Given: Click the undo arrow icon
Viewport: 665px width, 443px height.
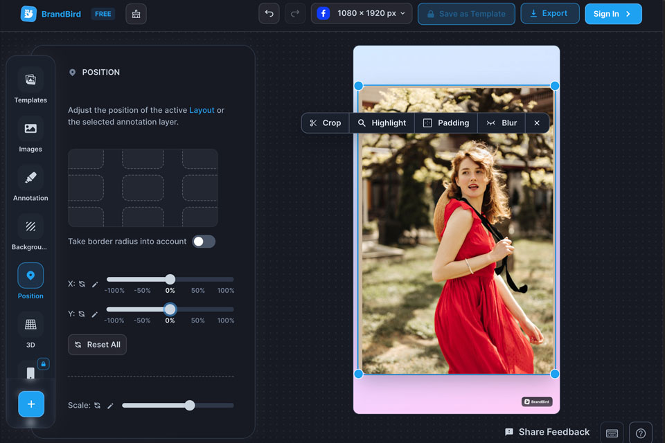Looking at the screenshot, I should [269, 14].
